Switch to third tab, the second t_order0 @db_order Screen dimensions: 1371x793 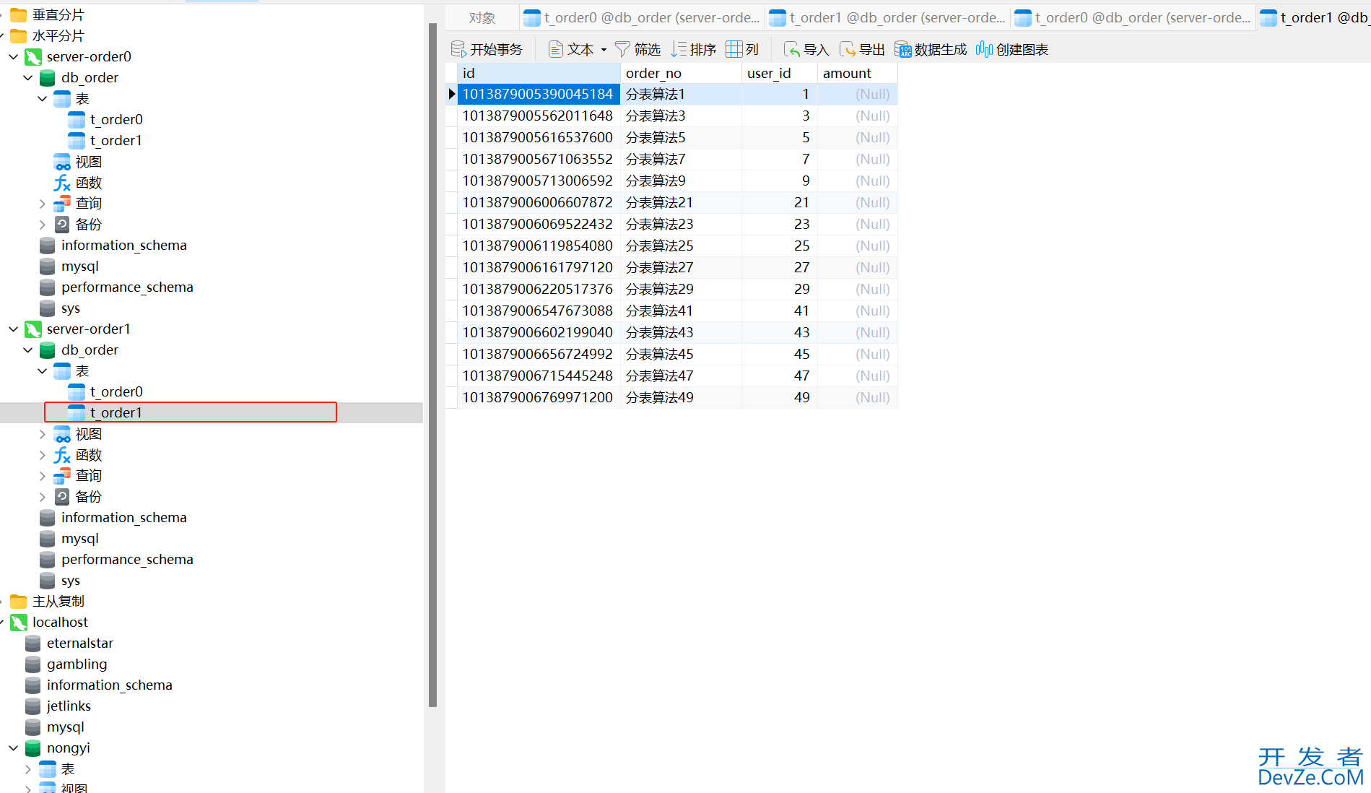(1133, 17)
